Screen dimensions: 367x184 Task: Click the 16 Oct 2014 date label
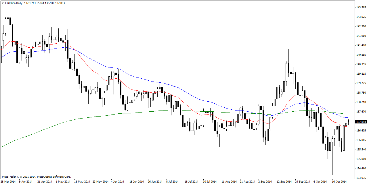(339, 181)
